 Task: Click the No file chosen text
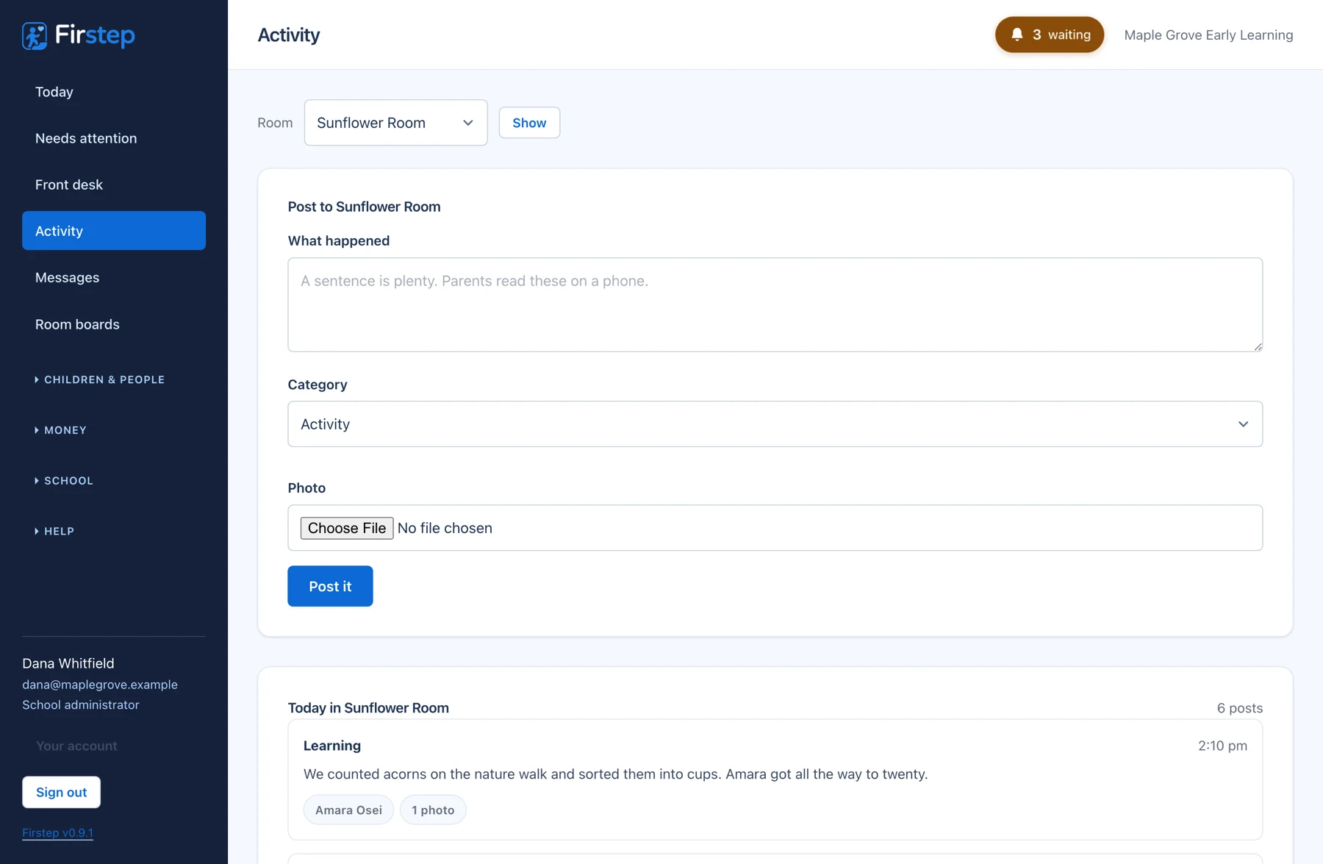(x=445, y=528)
